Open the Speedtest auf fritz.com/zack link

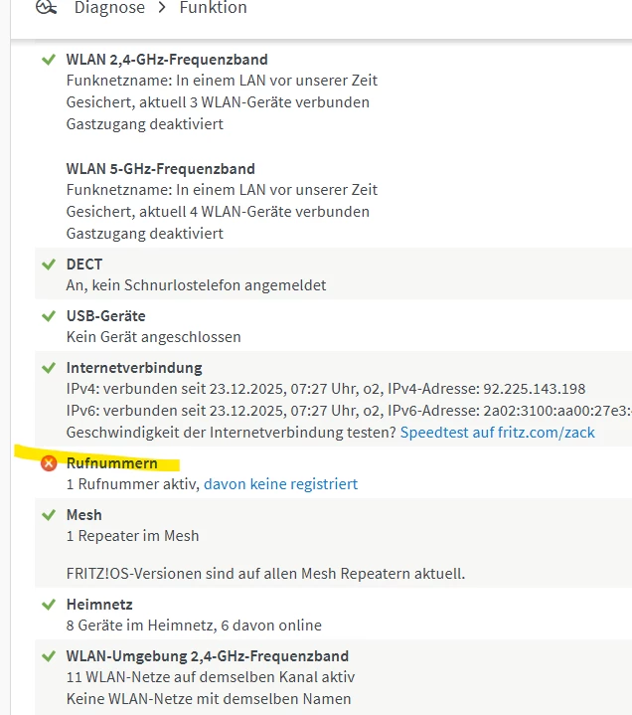498,433
